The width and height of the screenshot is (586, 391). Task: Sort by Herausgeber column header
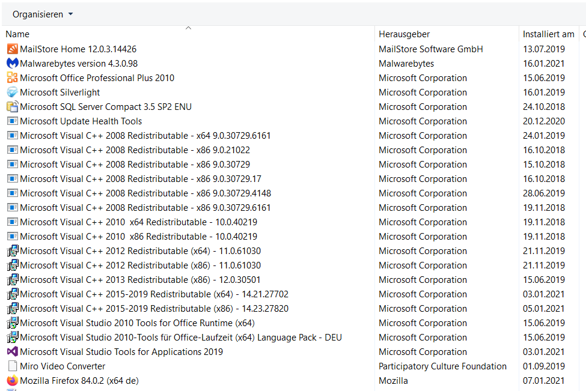[x=404, y=34]
